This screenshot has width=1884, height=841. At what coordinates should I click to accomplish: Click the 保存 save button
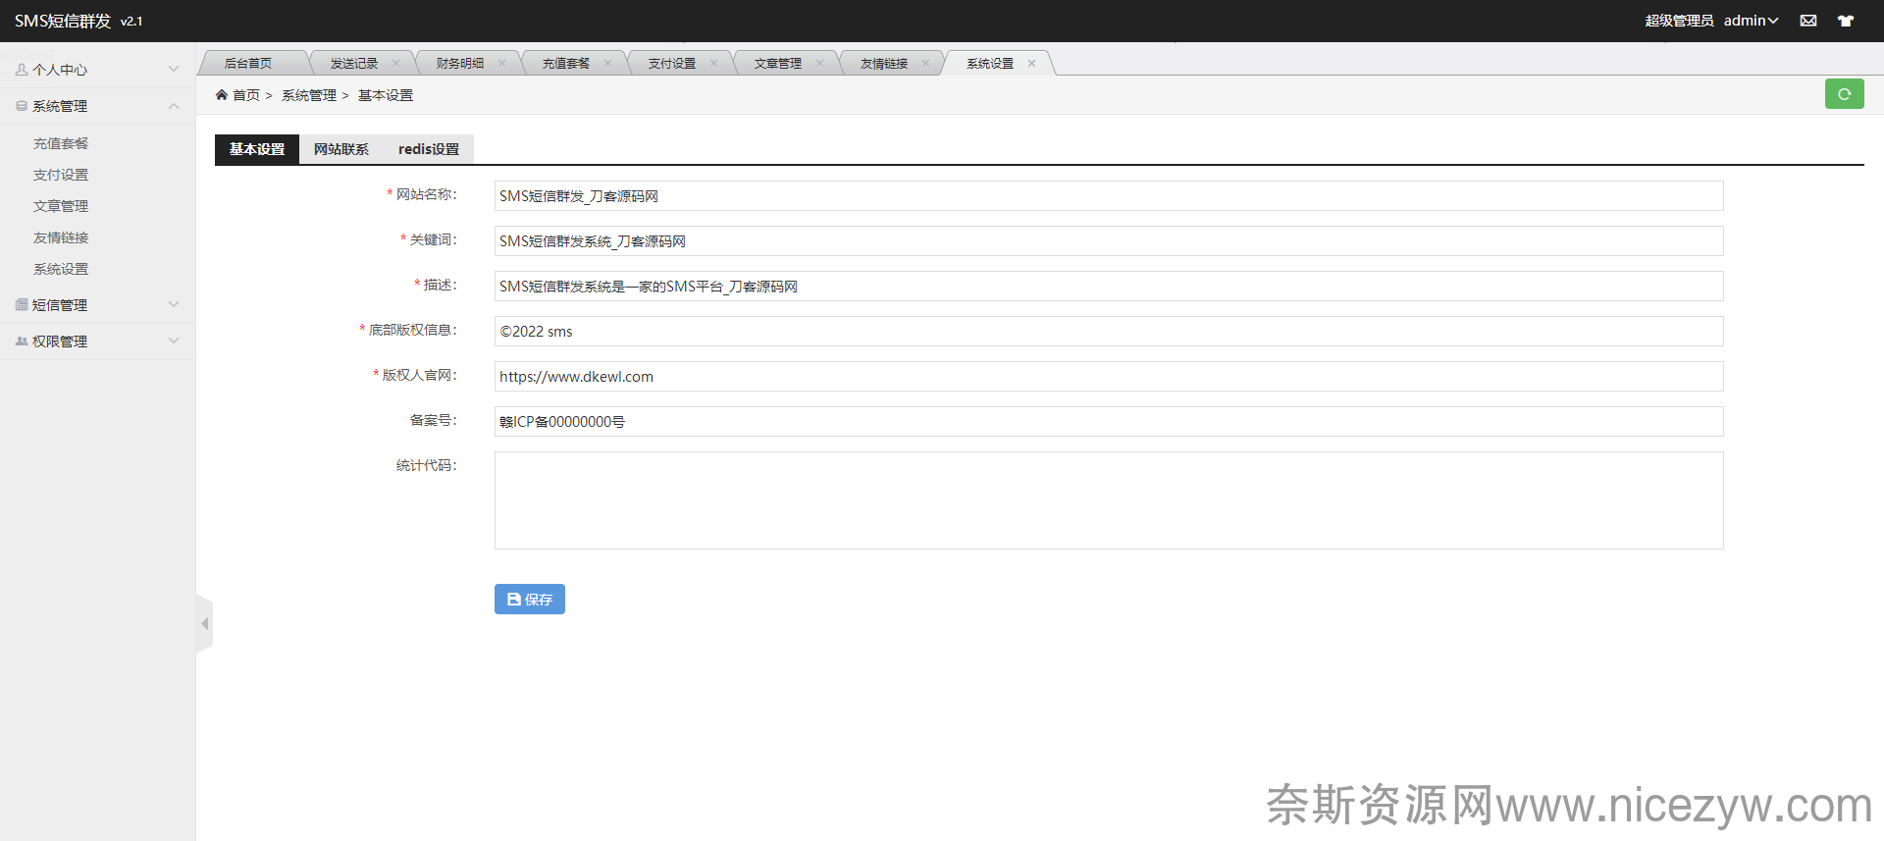point(530,599)
